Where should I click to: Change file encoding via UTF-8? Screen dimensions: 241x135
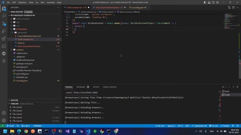click(x=180, y=126)
